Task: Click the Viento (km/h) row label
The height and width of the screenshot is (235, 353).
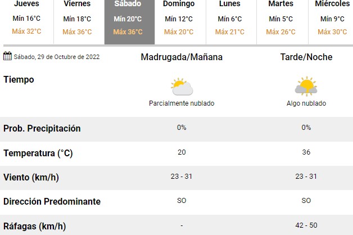Action: (x=31, y=178)
